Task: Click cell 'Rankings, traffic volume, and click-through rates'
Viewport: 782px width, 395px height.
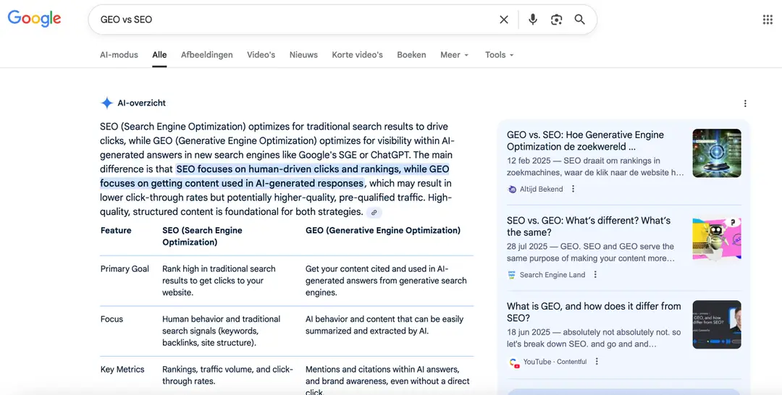Action: 227,375
